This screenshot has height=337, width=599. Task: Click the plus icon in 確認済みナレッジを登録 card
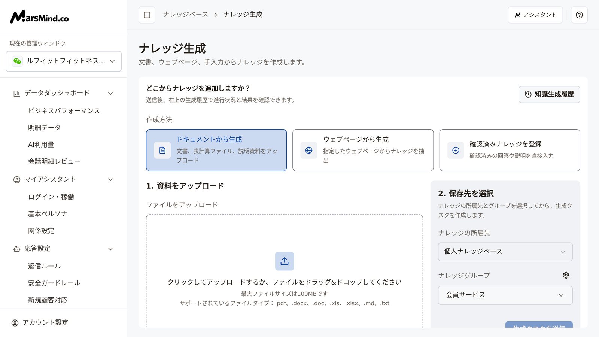456,150
